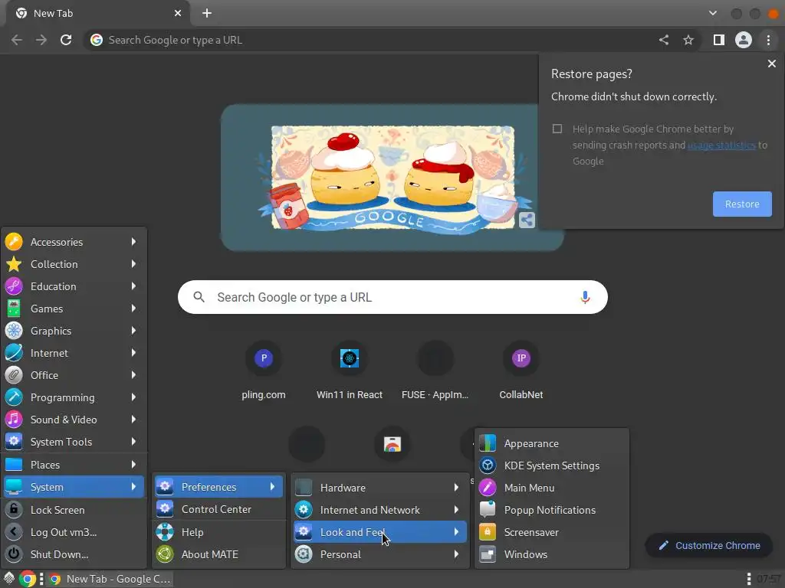Screen dimensions: 785x588
Task: Open Chrome three-dot menu
Action: 768,40
